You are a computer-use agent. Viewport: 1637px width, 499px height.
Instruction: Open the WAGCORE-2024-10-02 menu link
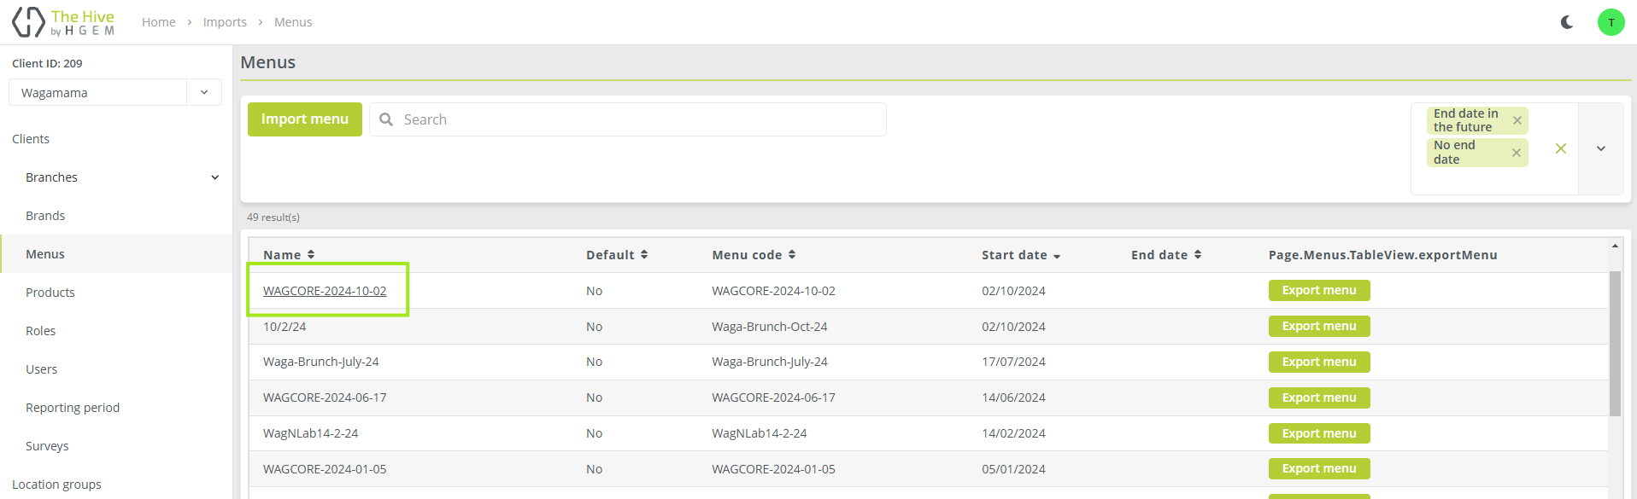pyautogui.click(x=325, y=291)
